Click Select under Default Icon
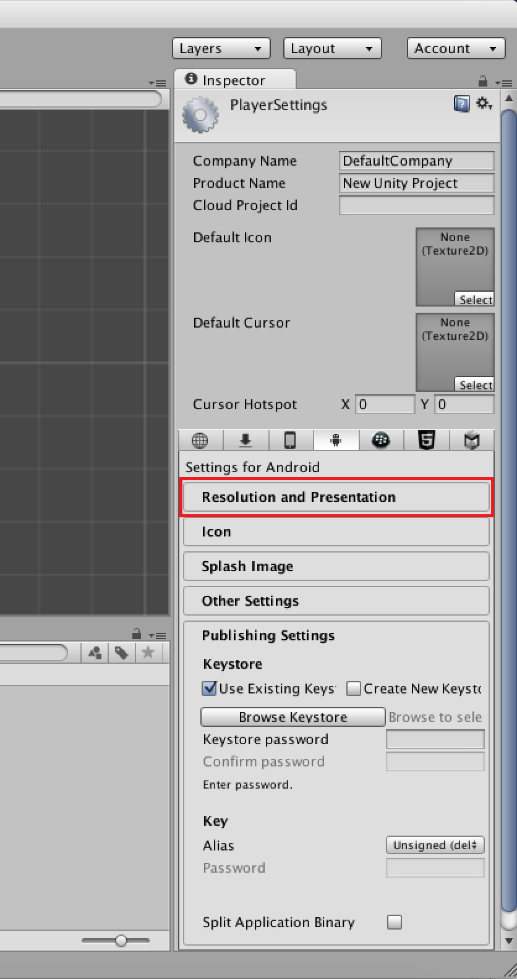517x979 pixels. [475, 299]
